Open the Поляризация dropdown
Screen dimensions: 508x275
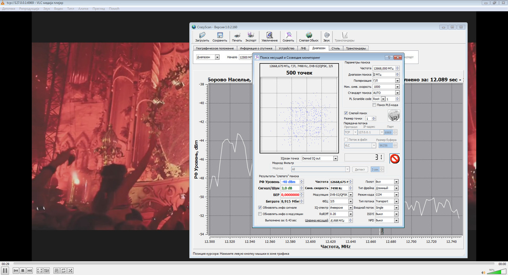397,81
